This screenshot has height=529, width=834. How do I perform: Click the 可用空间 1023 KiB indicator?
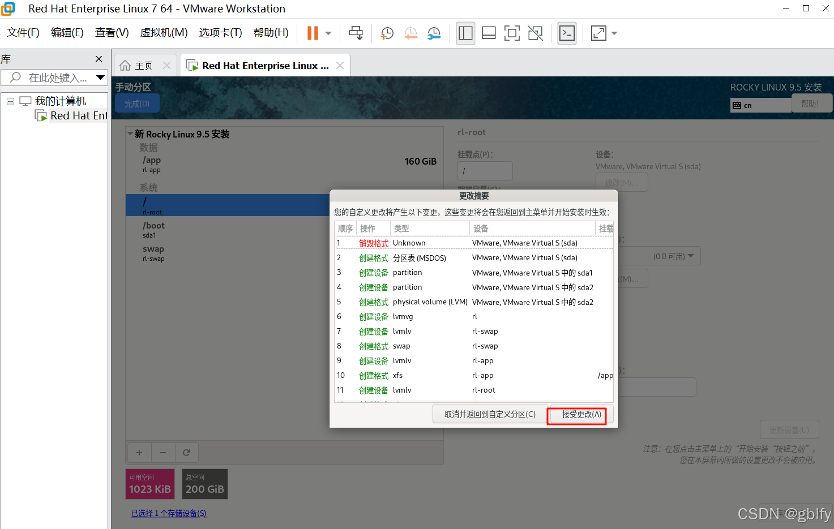[x=150, y=484]
